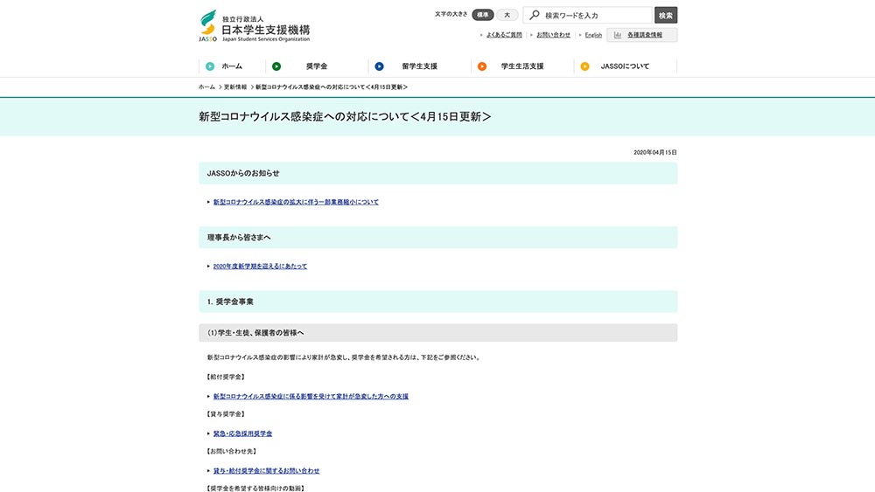Viewport: 875px width, 492px height.
Task: Click the chart icon on 各種調査情報 button
Action: (x=618, y=35)
